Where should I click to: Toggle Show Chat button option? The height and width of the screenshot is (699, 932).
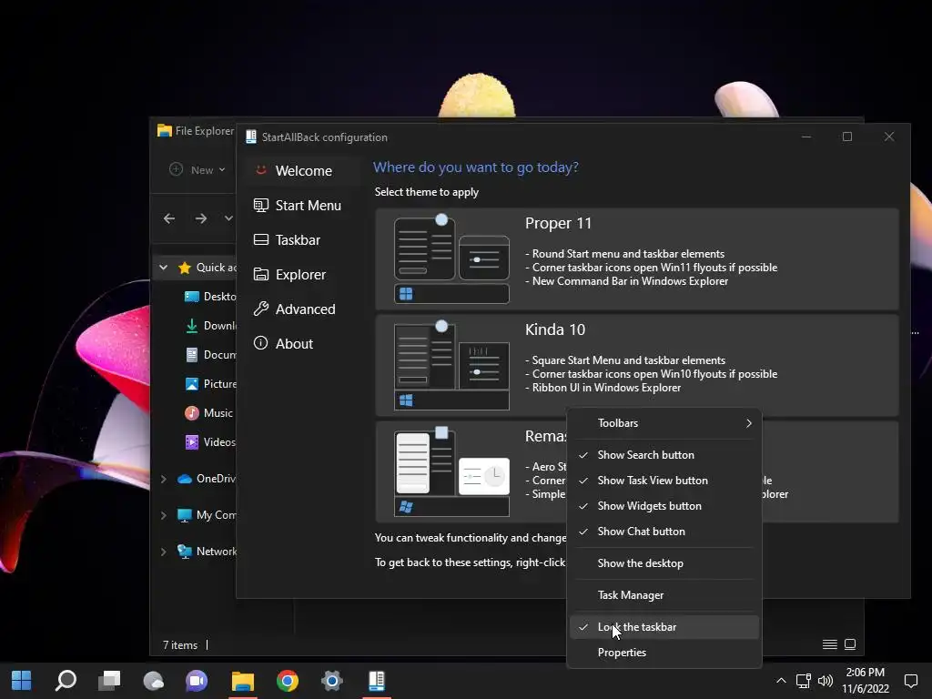664,532
